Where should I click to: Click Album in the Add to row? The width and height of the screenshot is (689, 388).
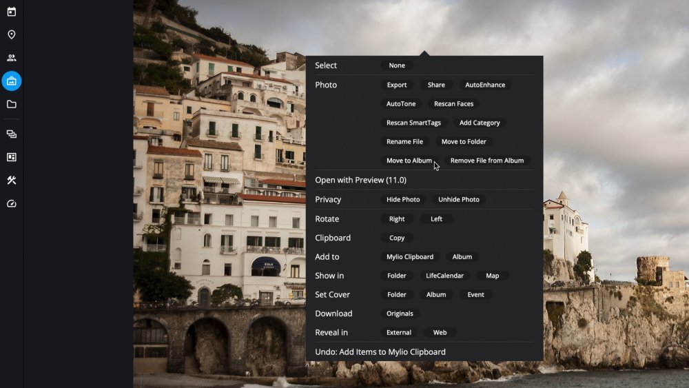coord(462,256)
